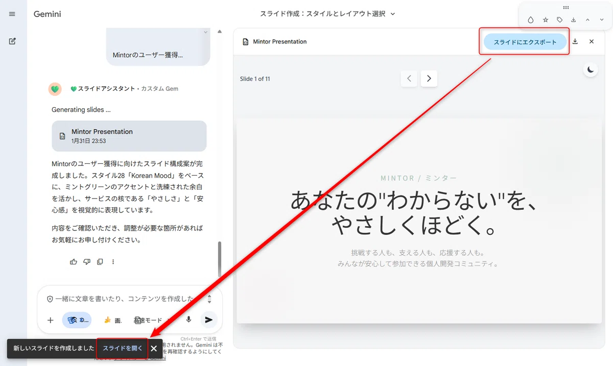The width and height of the screenshot is (613, 366).
Task: Click the scroll up arrow in chat
Action: click(x=220, y=31)
